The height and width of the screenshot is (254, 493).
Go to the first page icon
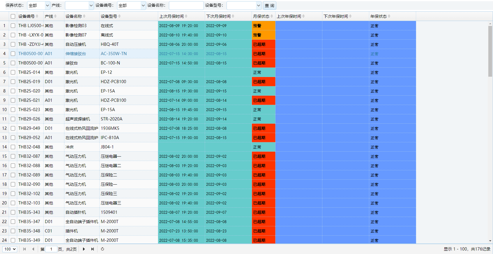pyautogui.click(x=24, y=249)
